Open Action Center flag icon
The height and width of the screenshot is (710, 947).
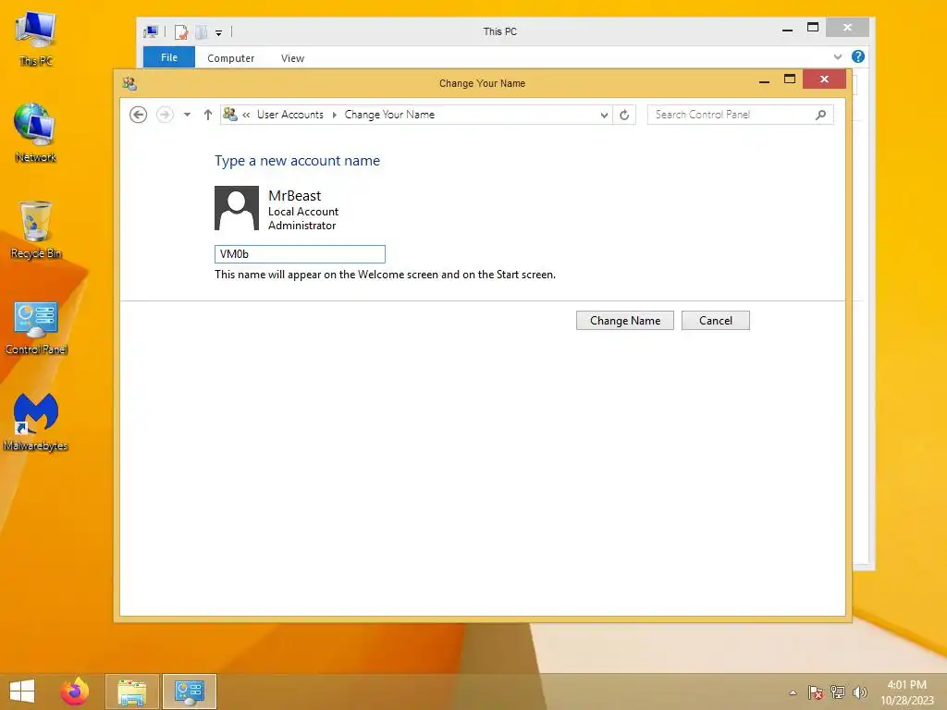pos(816,692)
